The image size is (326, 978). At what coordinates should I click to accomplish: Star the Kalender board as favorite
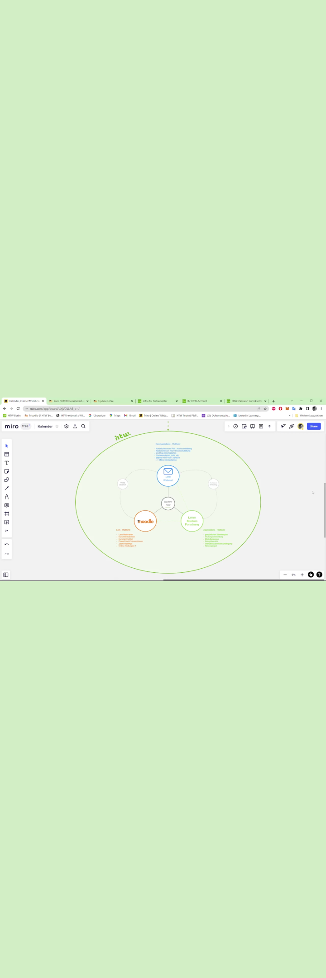click(x=57, y=427)
